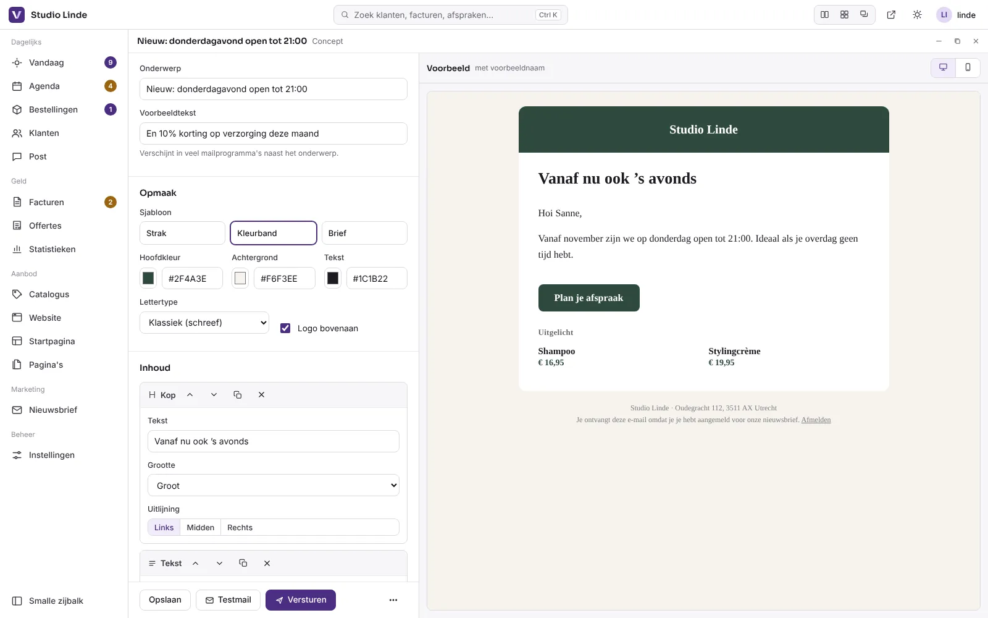Viewport: 988px width, 618px height.
Task: Open the Tekst color swatch
Action: (333, 278)
